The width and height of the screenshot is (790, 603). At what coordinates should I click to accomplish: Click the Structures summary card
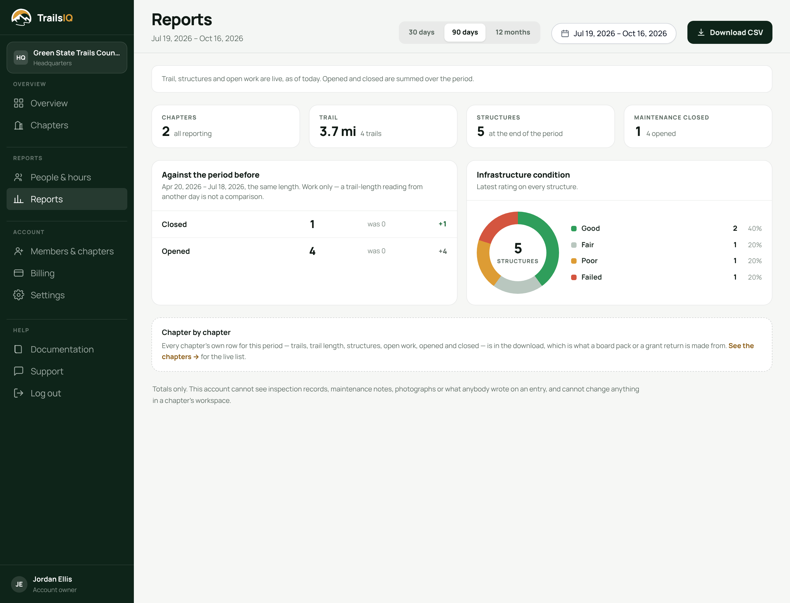pos(540,126)
